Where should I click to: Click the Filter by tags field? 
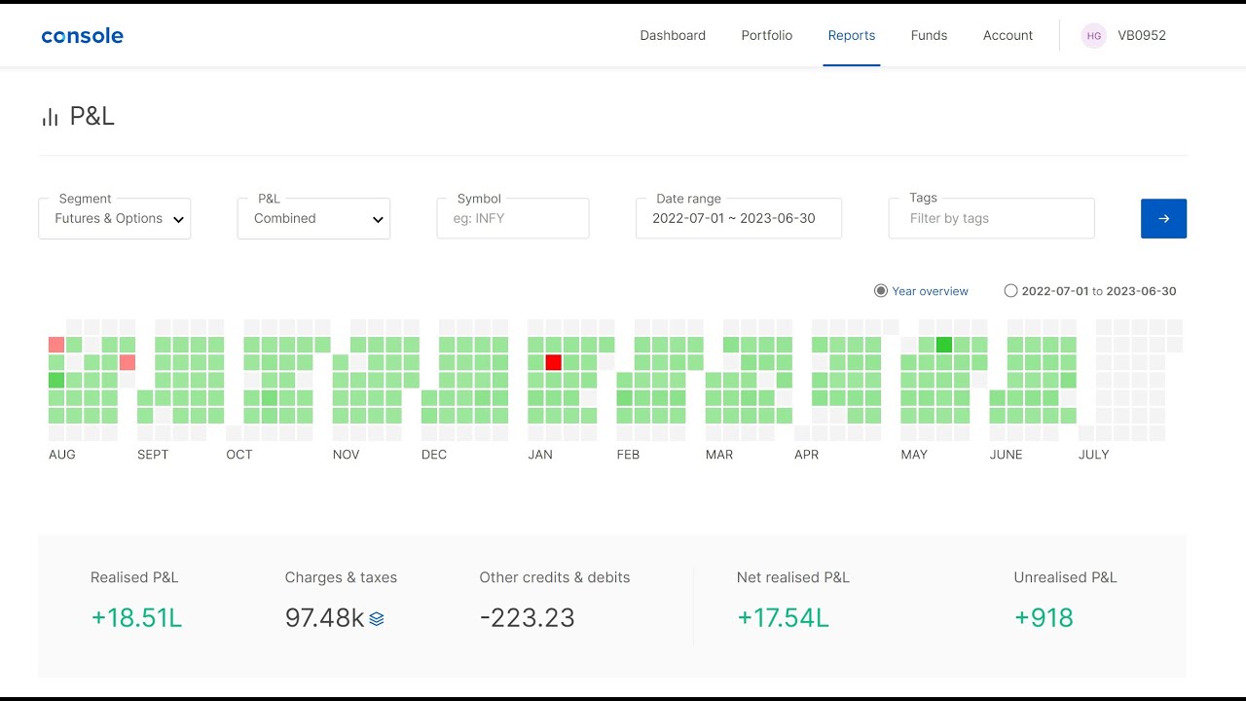(x=991, y=219)
